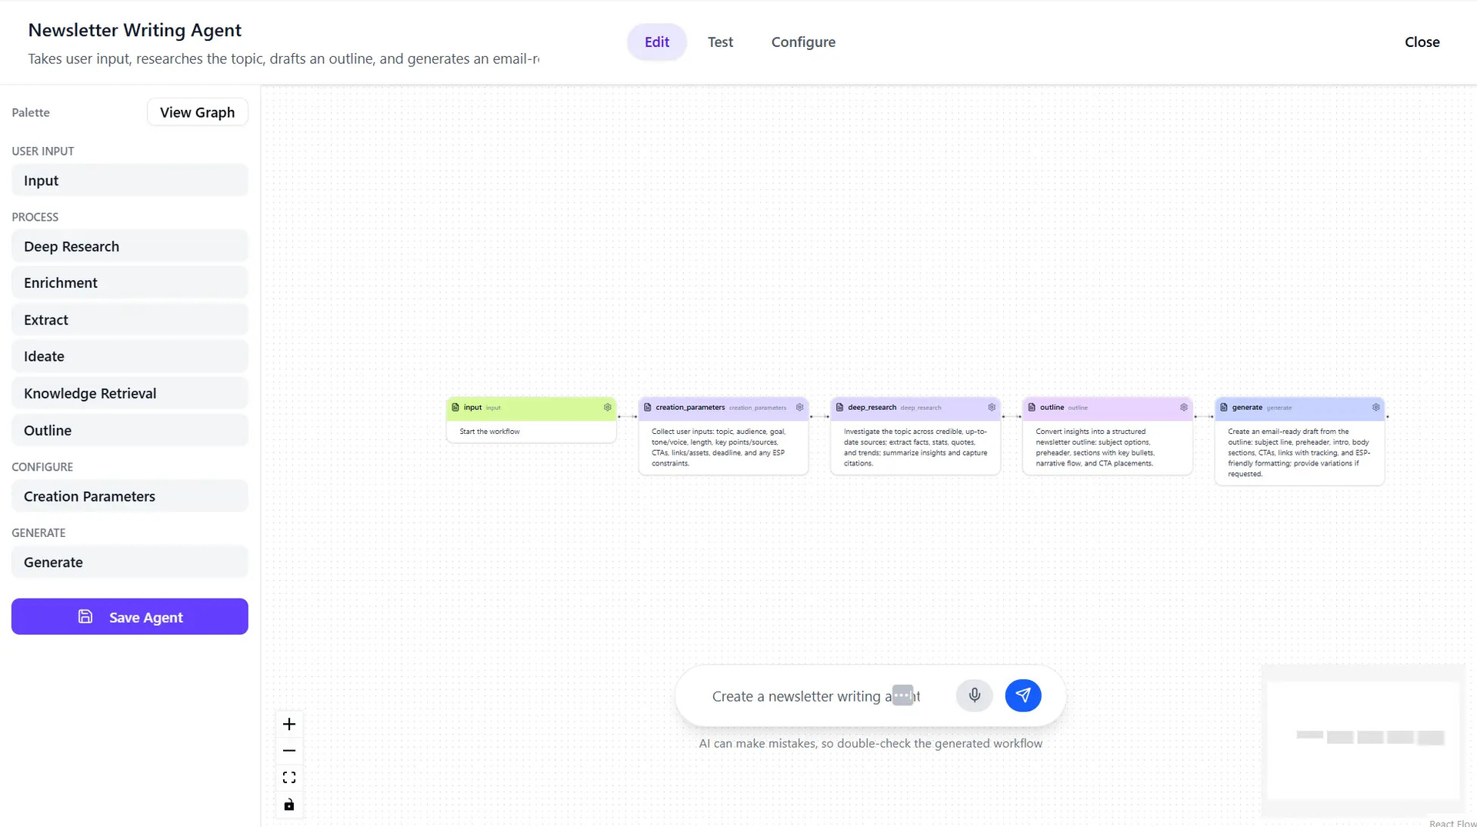Viewport: 1477px width, 827px height.
Task: Open settings gear on the outline node
Action: [x=1183, y=407]
